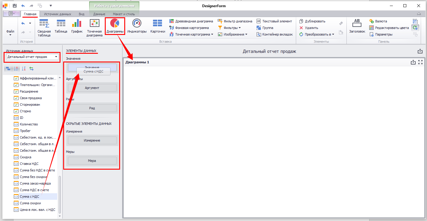This screenshot has height=221, width=427.
Task: Switch to the Источник данных tab
Action: pos(57,14)
